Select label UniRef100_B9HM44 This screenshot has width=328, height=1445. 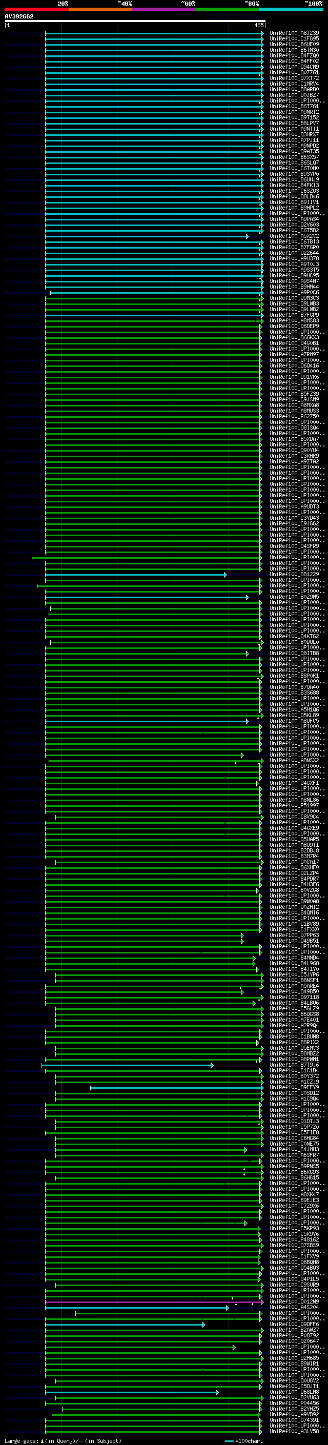(294, 287)
